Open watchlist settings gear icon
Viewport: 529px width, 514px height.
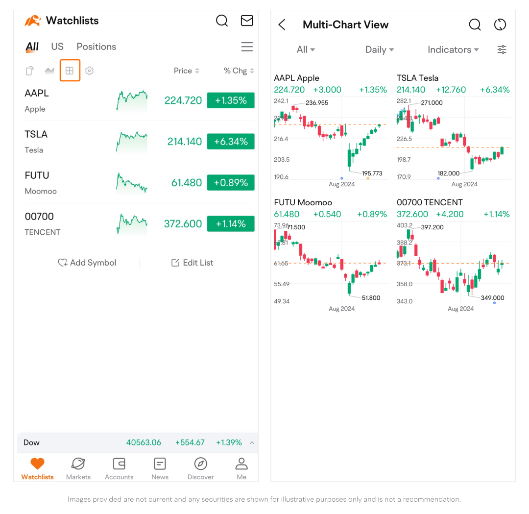(x=89, y=71)
